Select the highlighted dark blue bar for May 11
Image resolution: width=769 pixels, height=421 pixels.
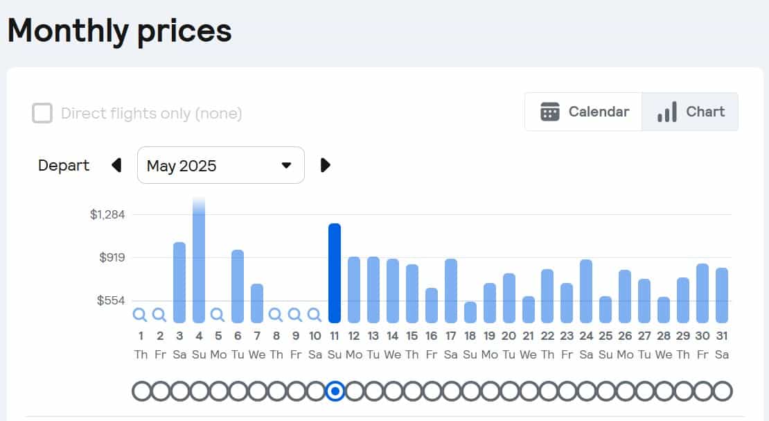pos(335,273)
